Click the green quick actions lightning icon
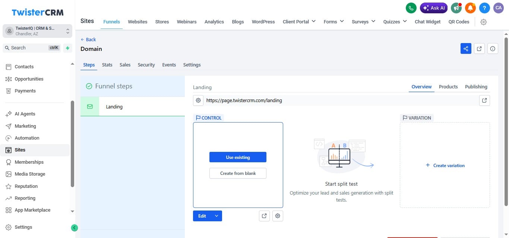 click(67, 48)
